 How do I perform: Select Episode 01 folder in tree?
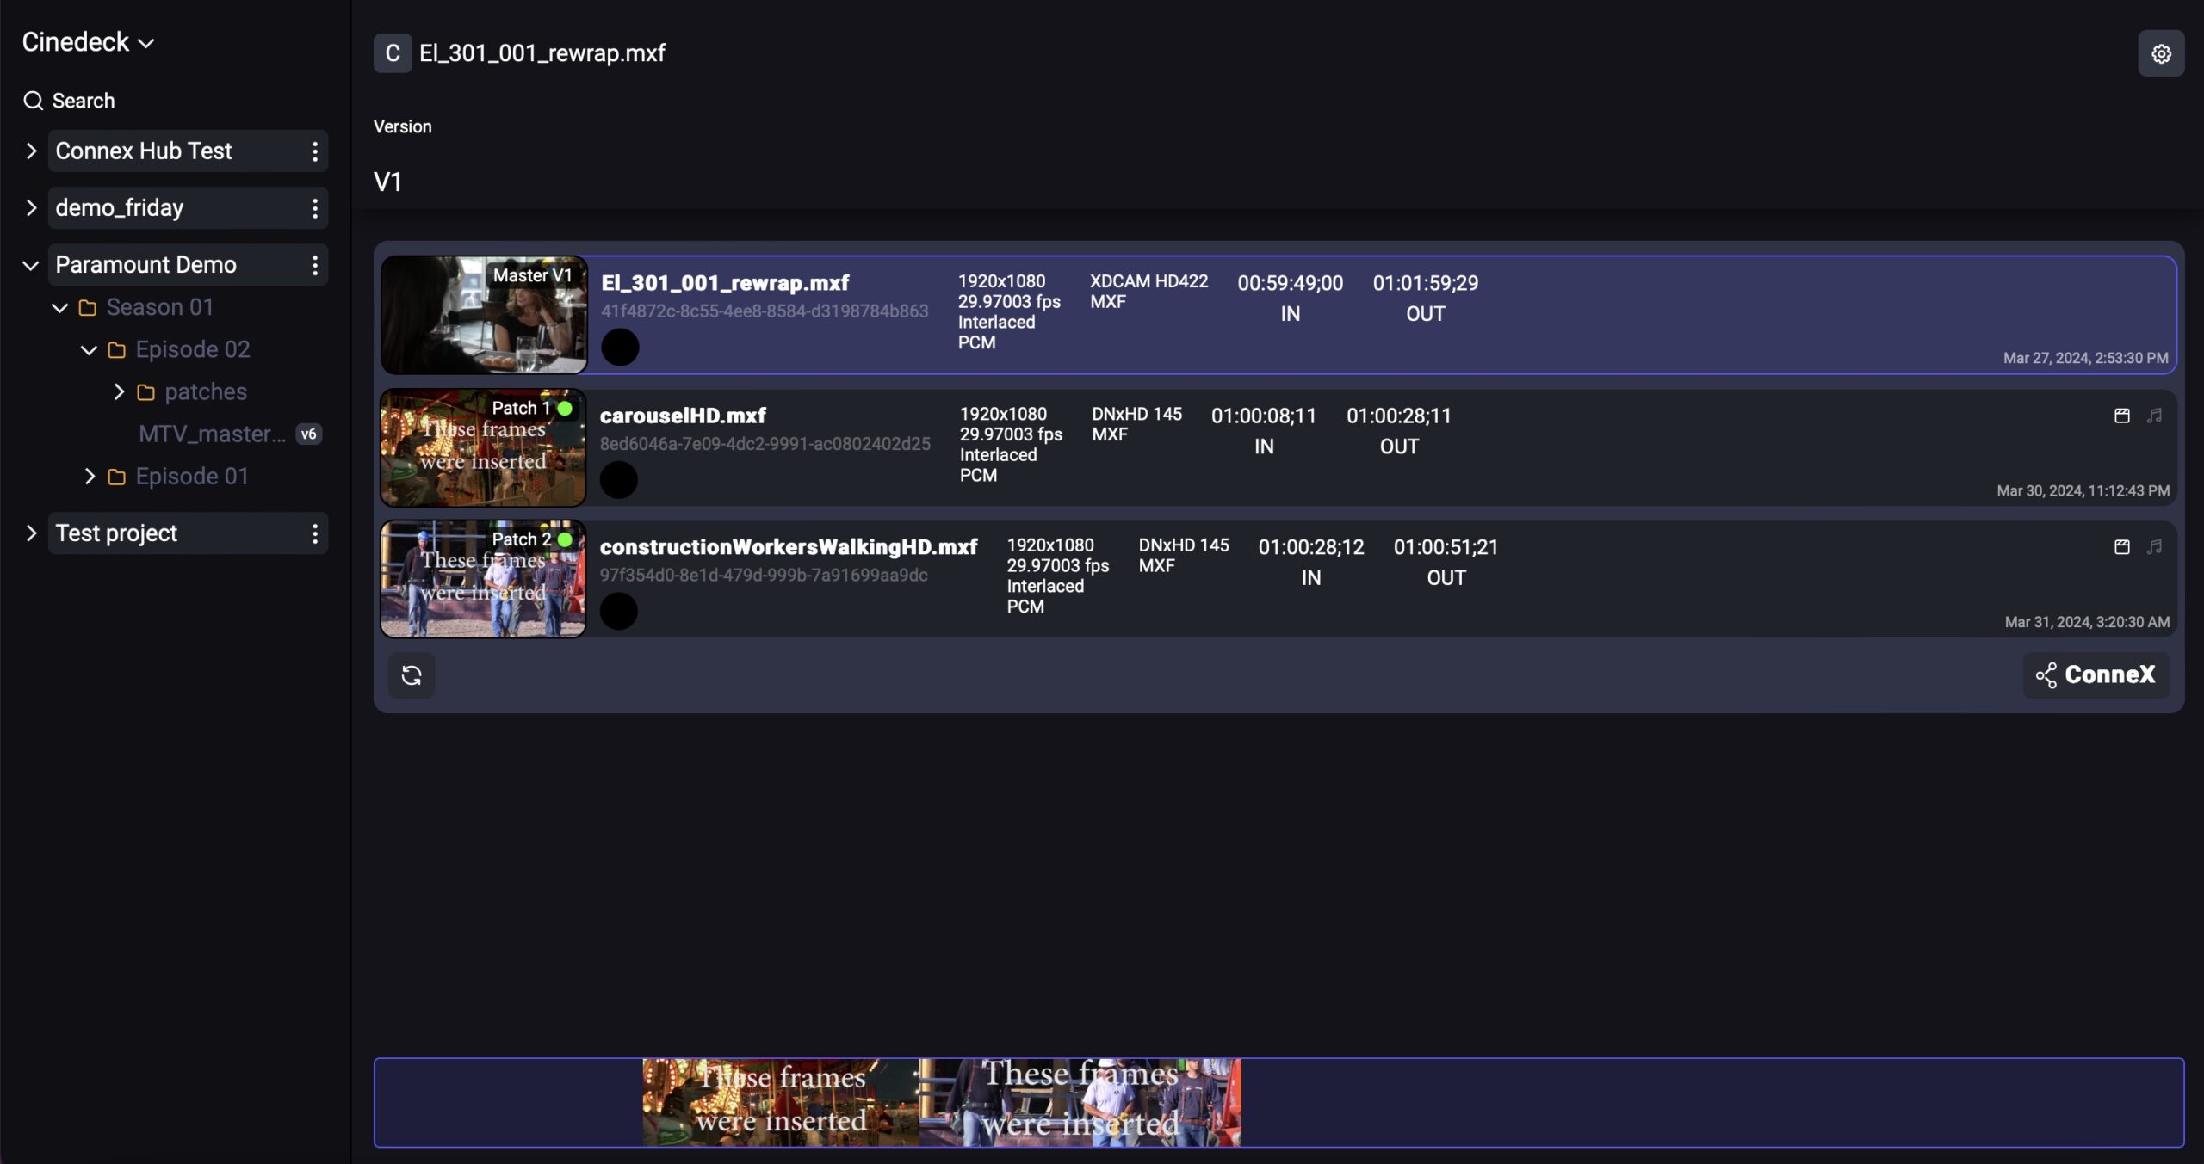coord(191,477)
